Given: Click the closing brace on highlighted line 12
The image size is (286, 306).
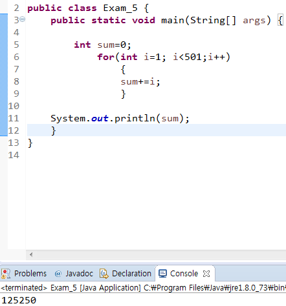Looking at the screenshot, I should coord(53,130).
